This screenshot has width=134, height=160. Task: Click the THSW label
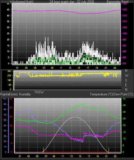pos(39,92)
